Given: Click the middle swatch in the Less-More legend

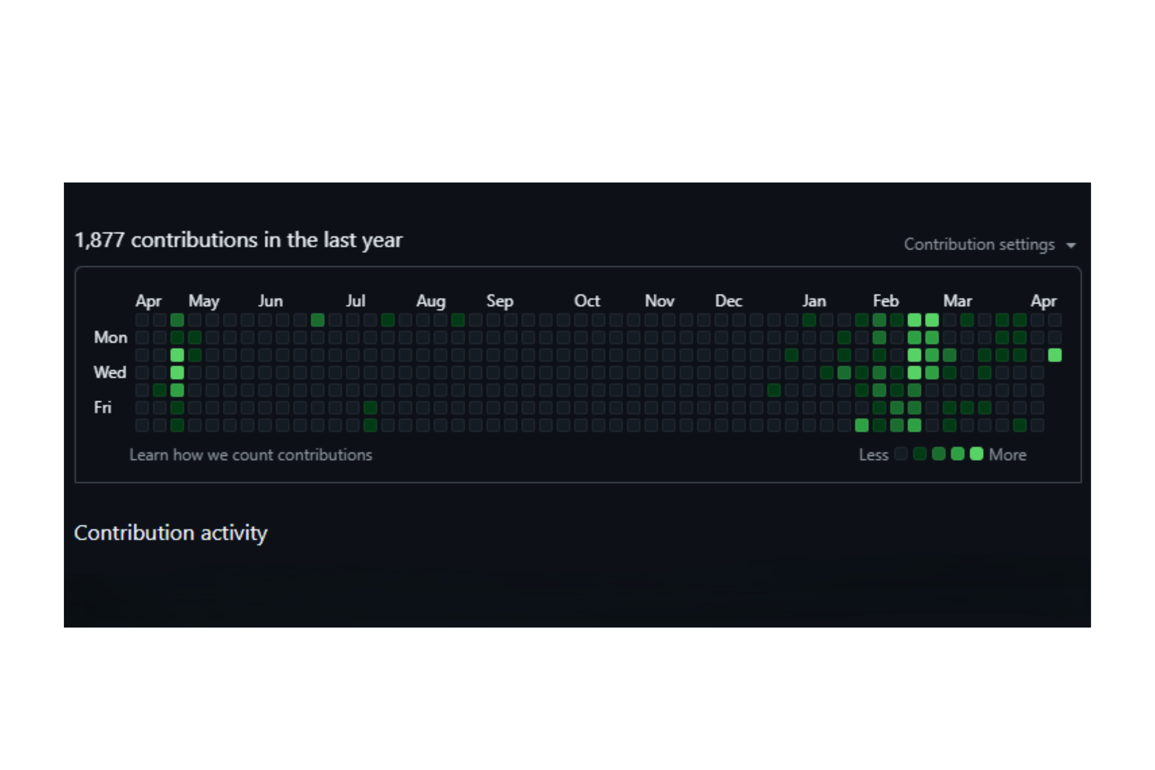Looking at the screenshot, I should tap(939, 454).
